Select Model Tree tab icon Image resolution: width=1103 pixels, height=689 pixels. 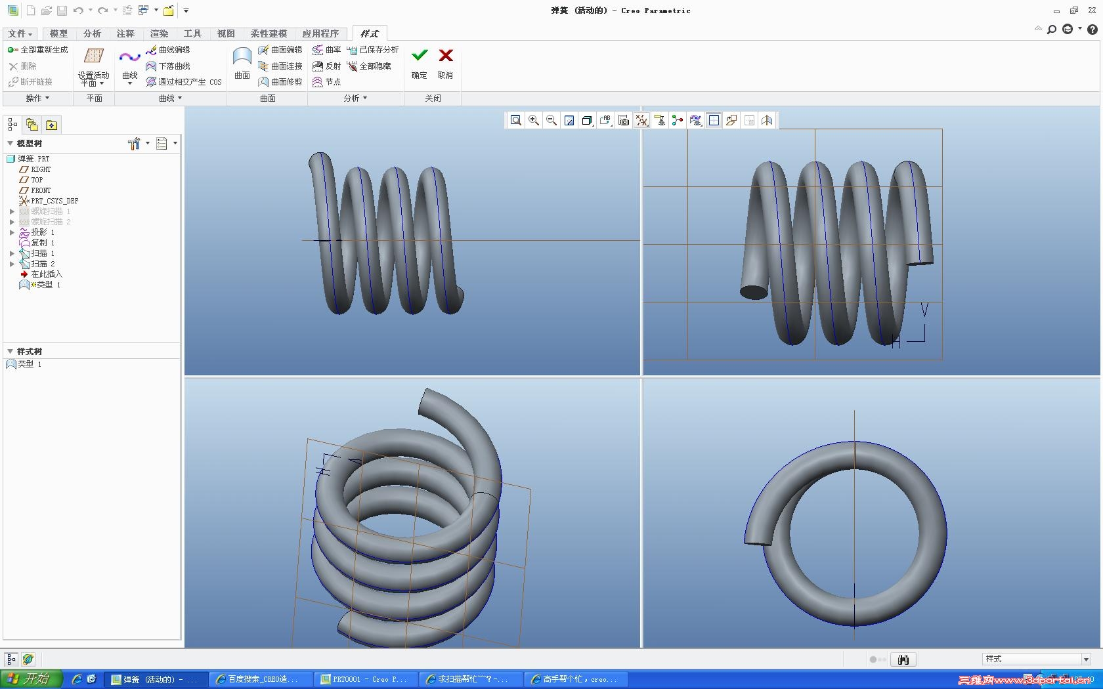(12, 125)
